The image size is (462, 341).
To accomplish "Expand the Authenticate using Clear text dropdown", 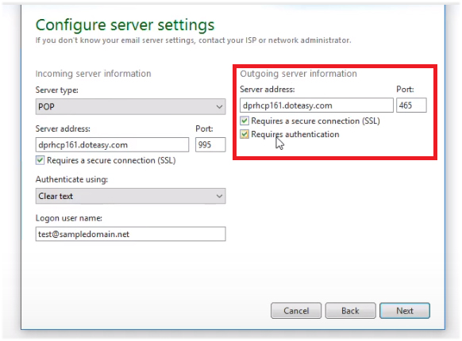I will pyautogui.click(x=130, y=196).
